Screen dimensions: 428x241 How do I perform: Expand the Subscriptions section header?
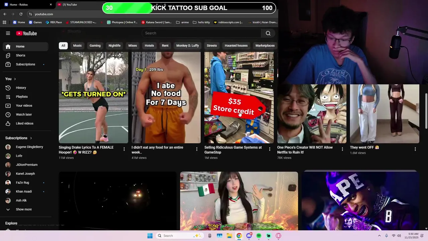19,138
